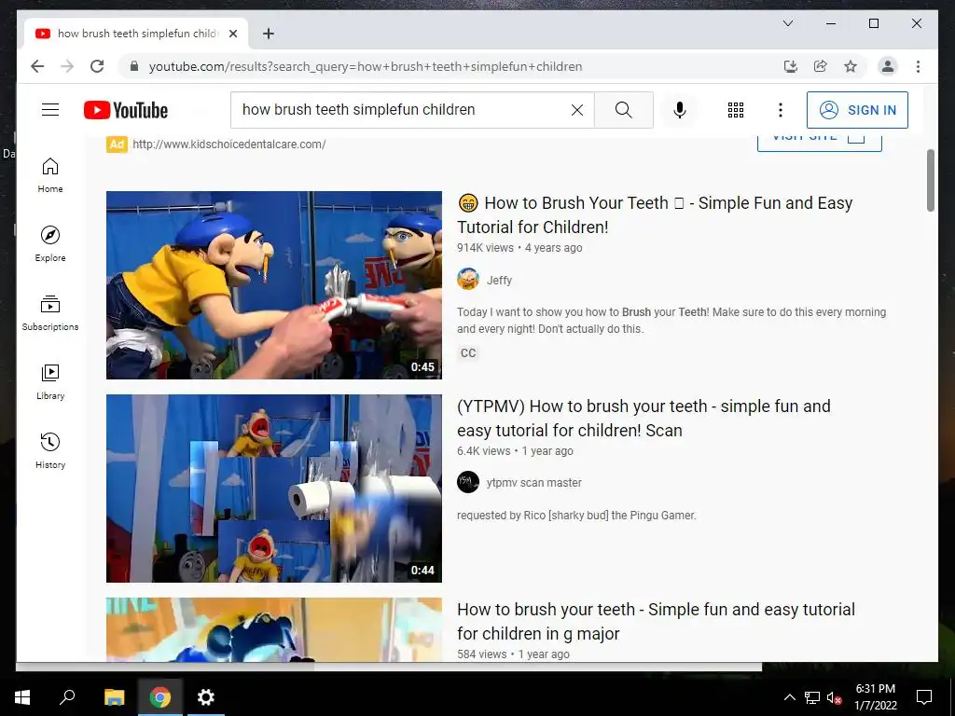
Task: Open the 'in g major' video title
Action: pos(656,622)
